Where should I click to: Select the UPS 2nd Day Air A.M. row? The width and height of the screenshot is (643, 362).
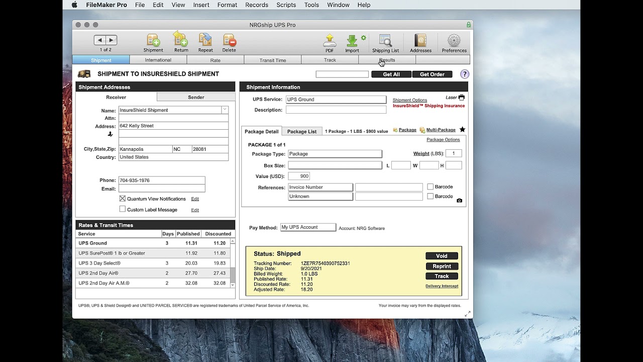pos(153,283)
